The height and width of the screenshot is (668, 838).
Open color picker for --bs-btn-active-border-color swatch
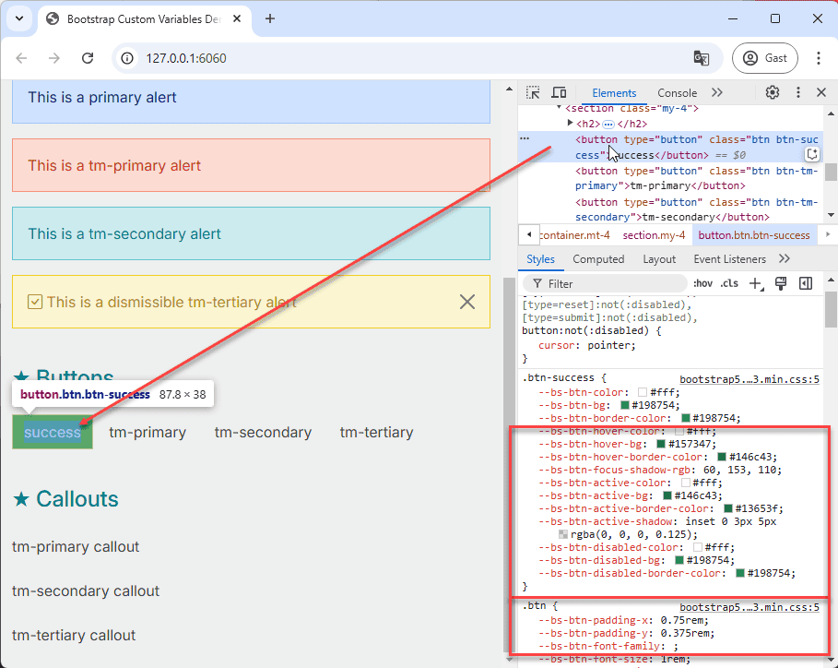click(x=728, y=508)
